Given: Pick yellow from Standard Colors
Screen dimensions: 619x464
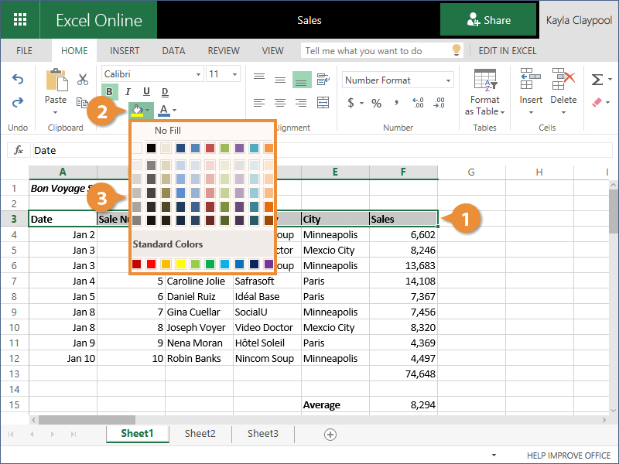Looking at the screenshot, I should [180, 264].
